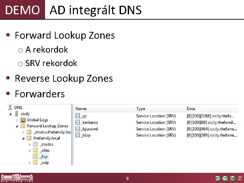Click the _kpasswd record icon
Screen dimensions: 244x183
click(78, 129)
